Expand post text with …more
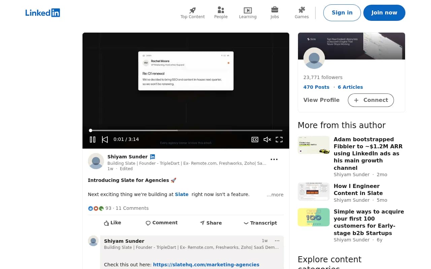The height and width of the screenshot is (269, 431). pyautogui.click(x=275, y=195)
